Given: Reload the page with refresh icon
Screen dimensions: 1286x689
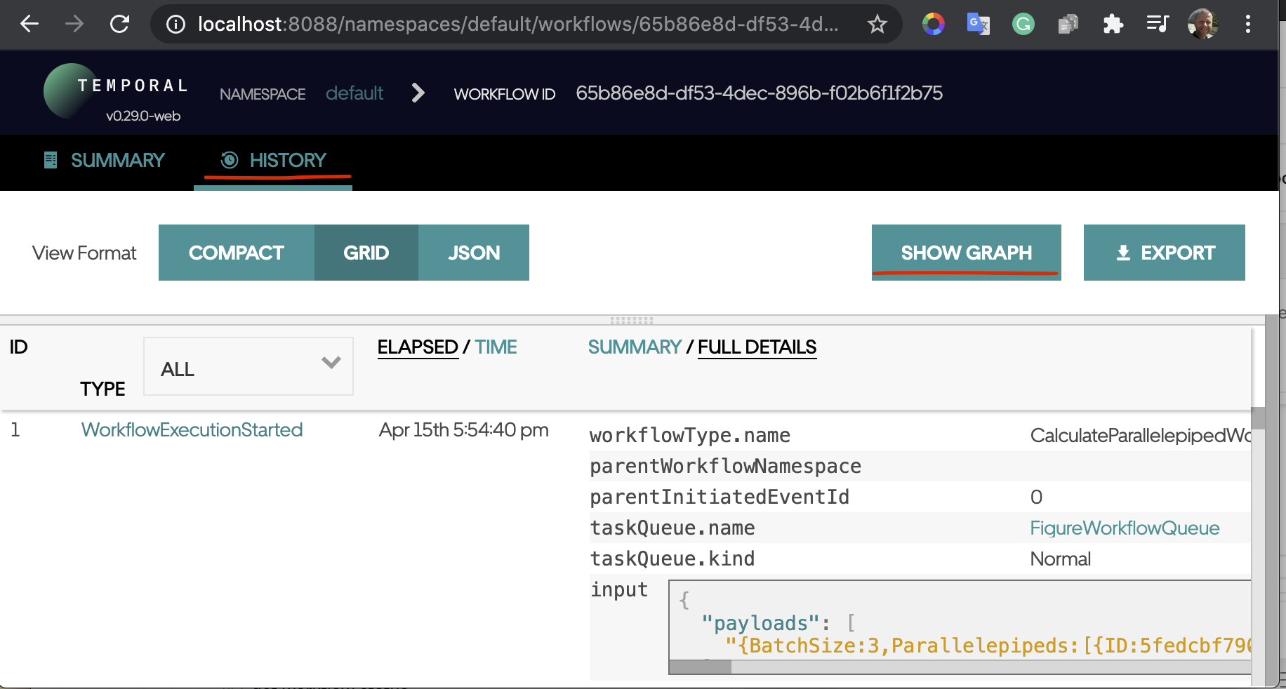Looking at the screenshot, I should coord(120,25).
